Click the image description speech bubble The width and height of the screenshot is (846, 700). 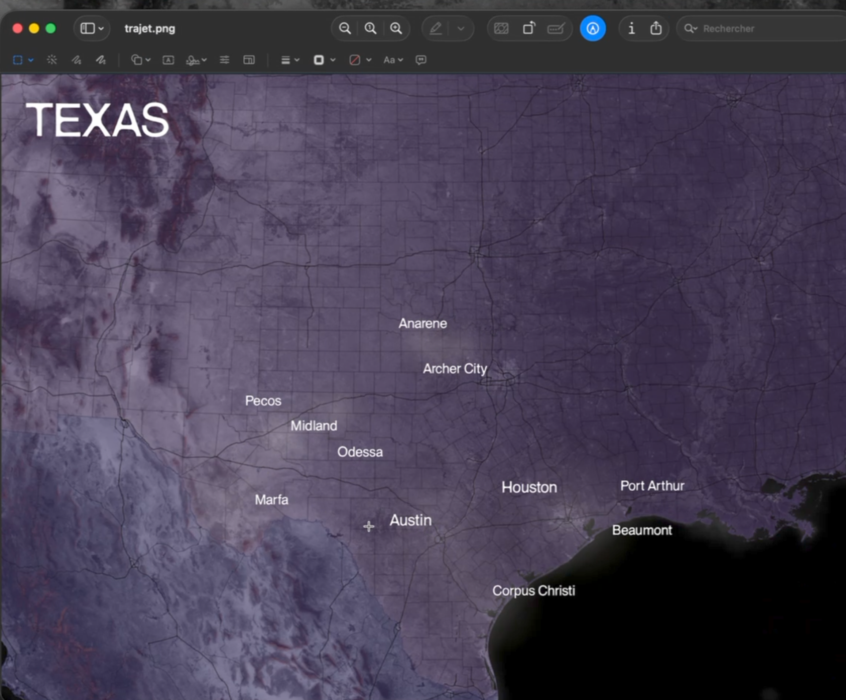[421, 60]
